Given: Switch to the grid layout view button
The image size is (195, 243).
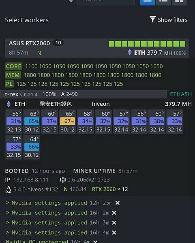Looking at the screenshot, I should click(179, 2).
